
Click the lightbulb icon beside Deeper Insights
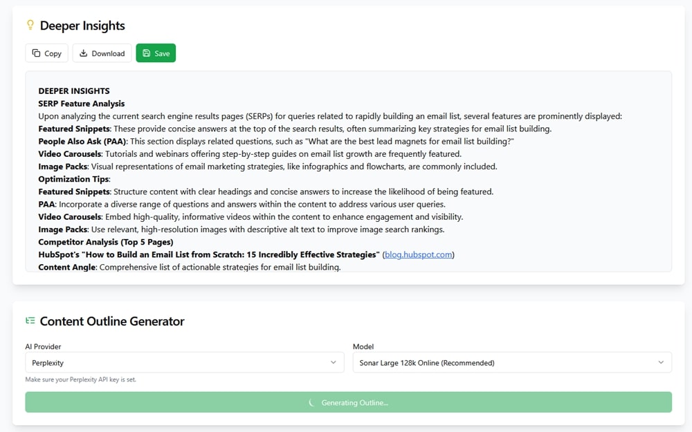click(30, 26)
